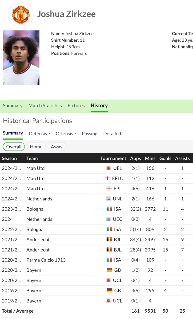Select the Overall filter pill
The image size is (193, 319).
[x=14, y=147]
